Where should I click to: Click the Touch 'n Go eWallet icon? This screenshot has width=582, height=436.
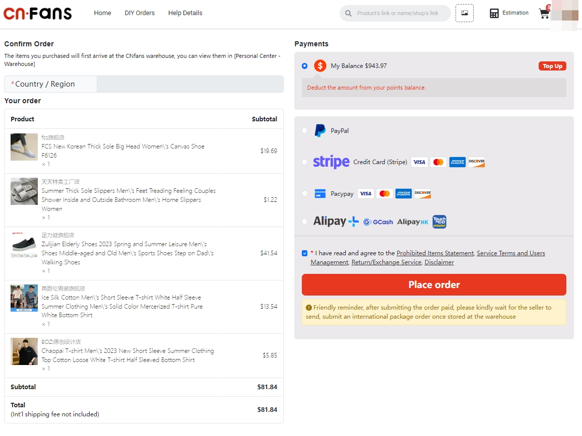439,222
